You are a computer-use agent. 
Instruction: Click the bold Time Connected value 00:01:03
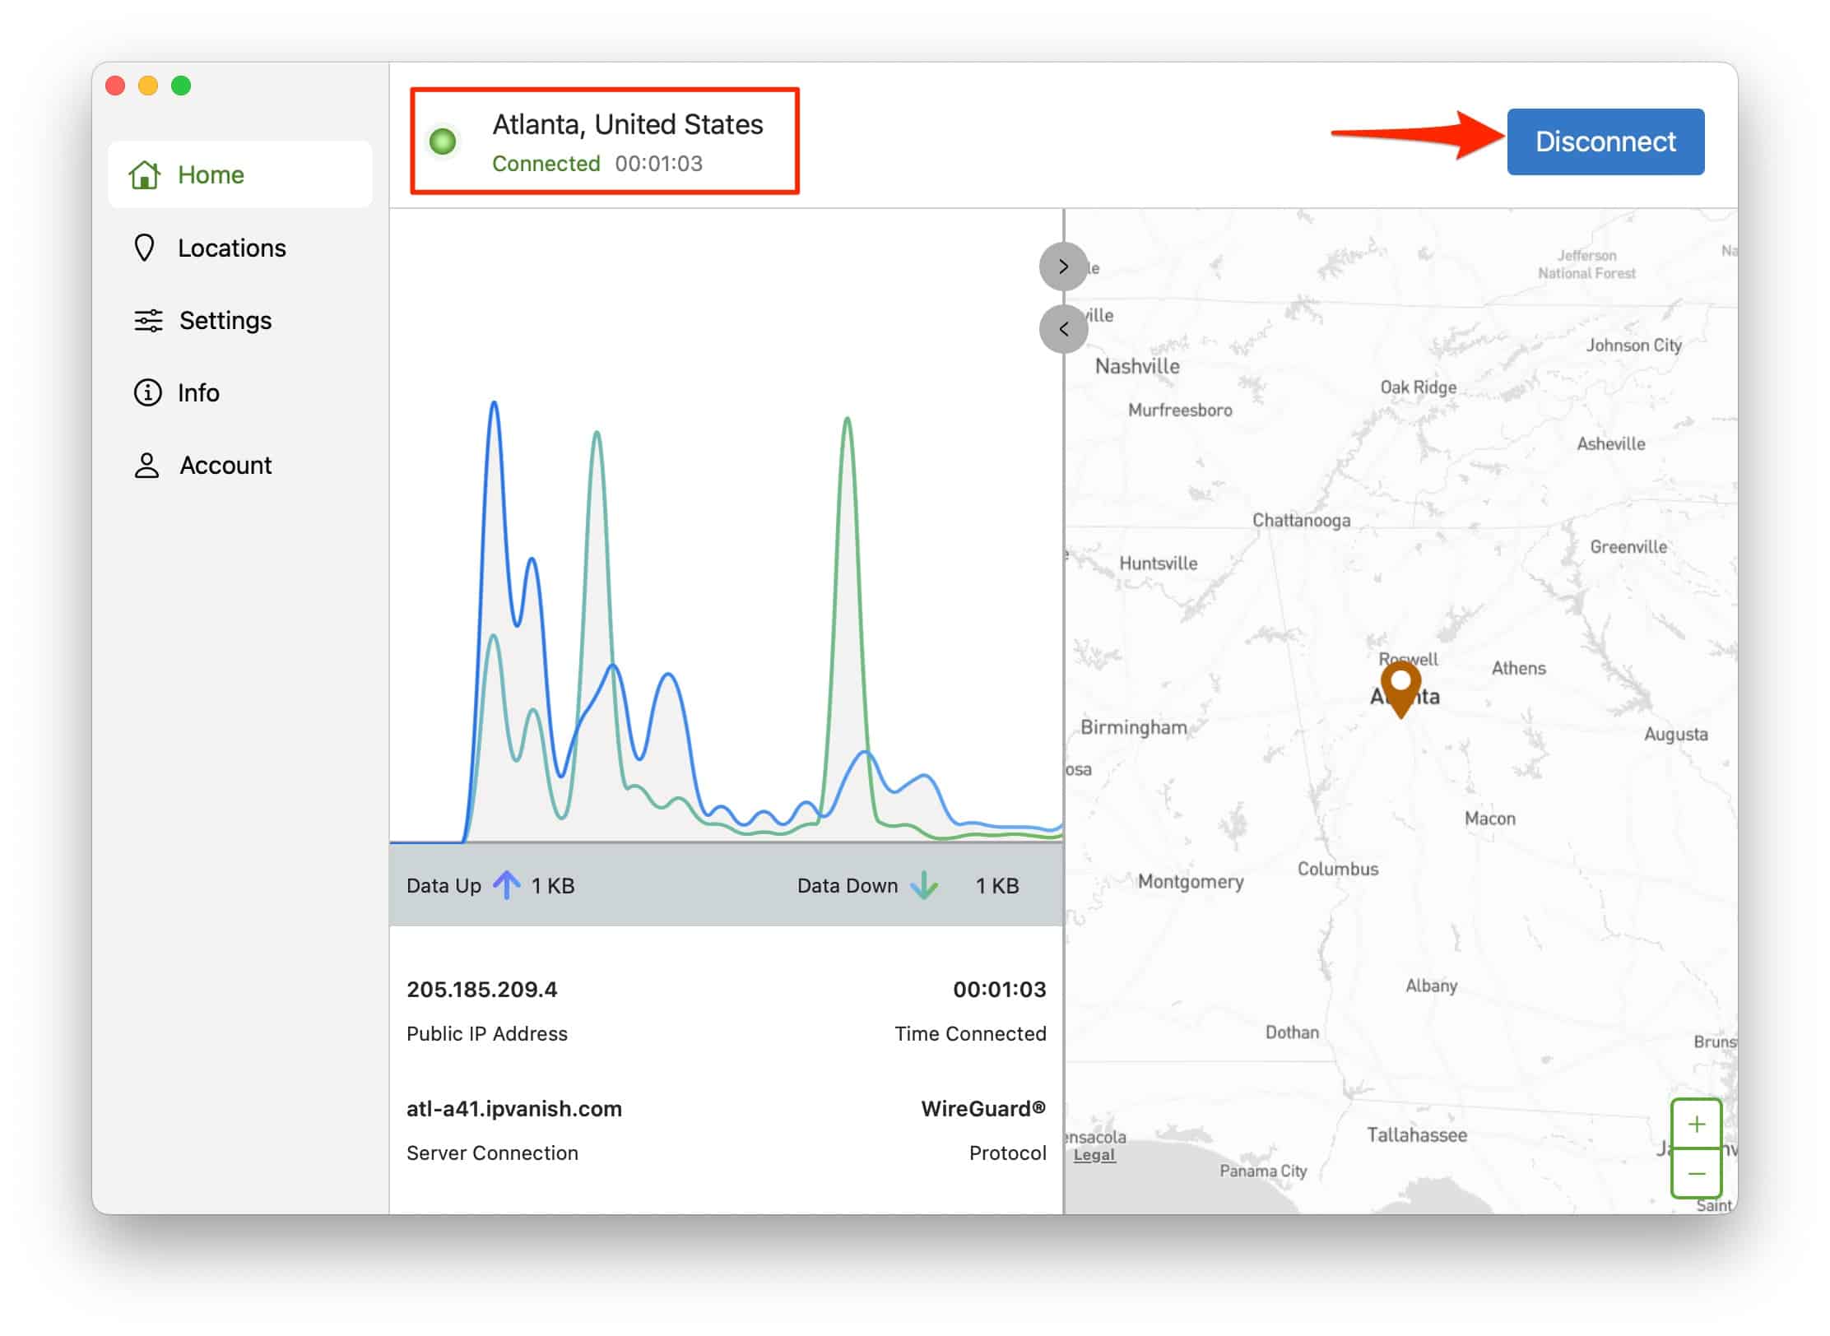[x=1000, y=989]
